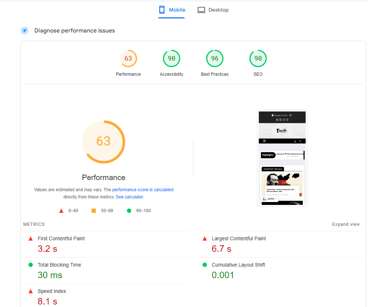Open the Best Practices score gauge 96
This screenshot has width=368, height=307.
pos(215,58)
